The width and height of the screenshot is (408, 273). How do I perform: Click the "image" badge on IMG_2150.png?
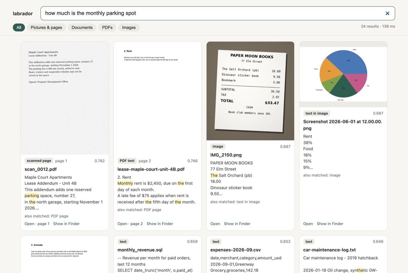click(x=218, y=146)
